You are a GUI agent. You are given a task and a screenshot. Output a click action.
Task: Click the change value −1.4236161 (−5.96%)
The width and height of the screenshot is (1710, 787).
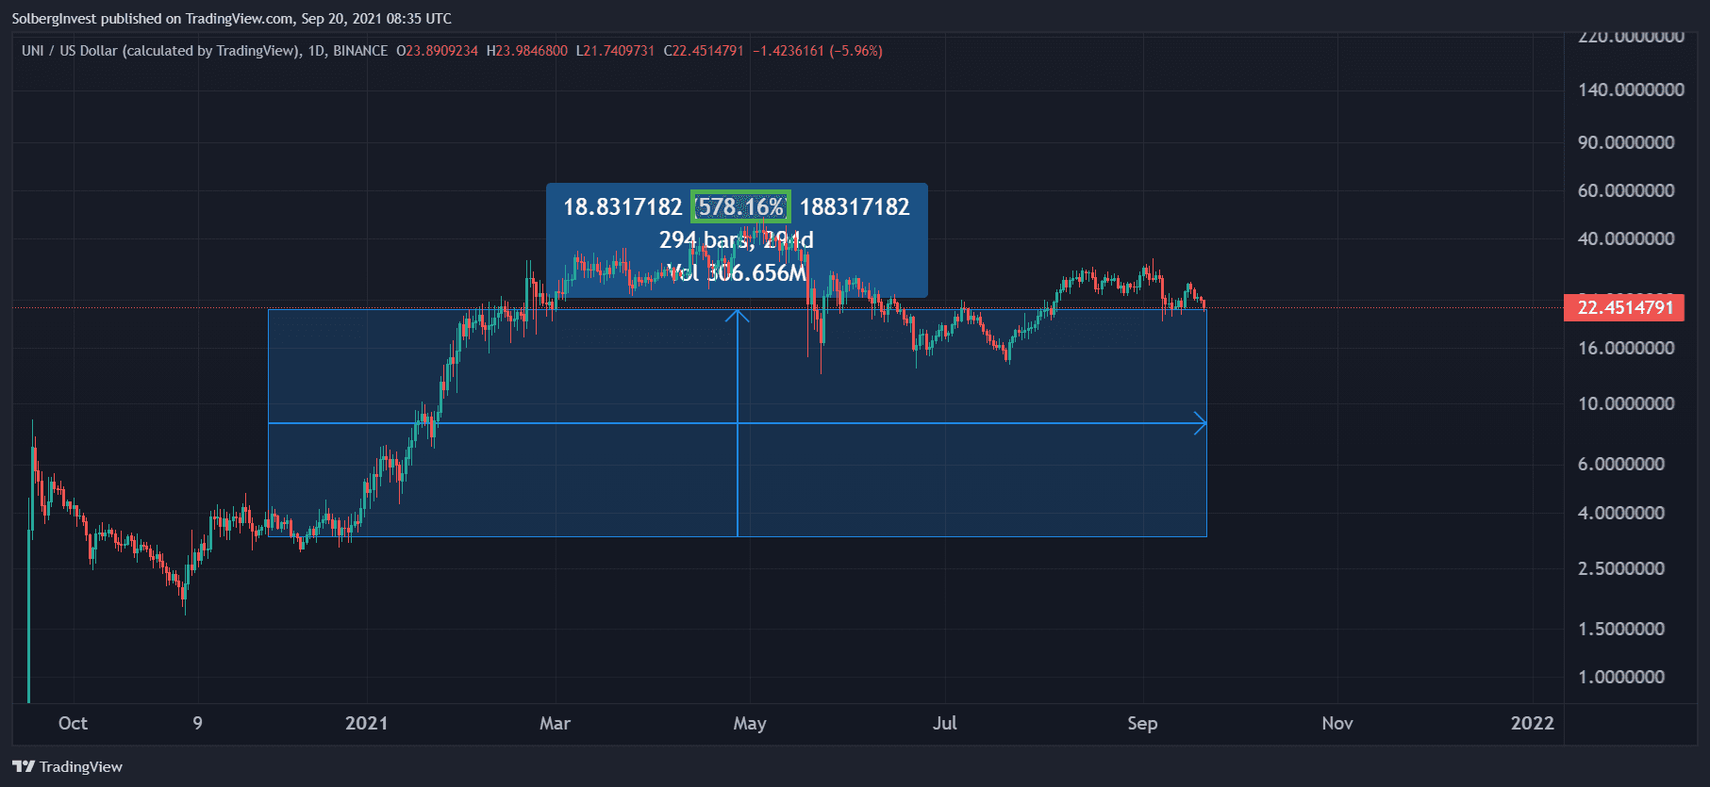point(818,51)
